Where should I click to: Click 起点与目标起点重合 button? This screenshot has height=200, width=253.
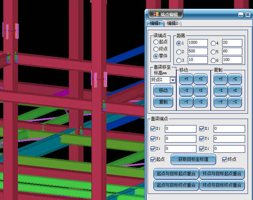coord(176,174)
